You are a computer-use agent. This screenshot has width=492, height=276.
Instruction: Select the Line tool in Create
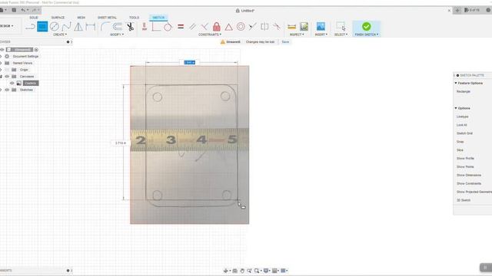(x=30, y=27)
